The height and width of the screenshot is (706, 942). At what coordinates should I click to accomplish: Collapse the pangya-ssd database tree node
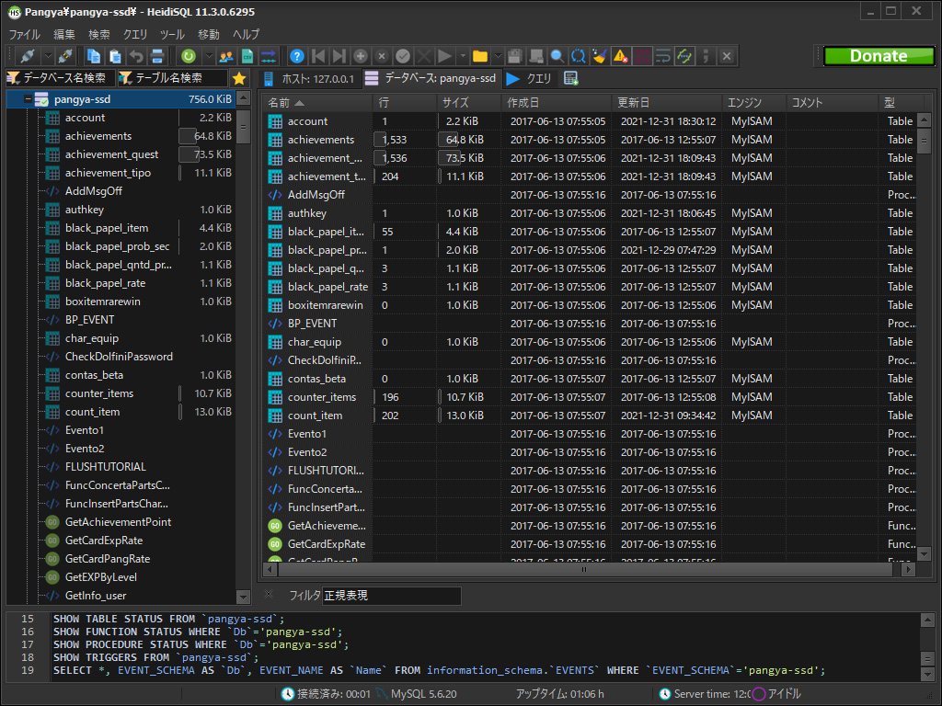[x=28, y=99]
